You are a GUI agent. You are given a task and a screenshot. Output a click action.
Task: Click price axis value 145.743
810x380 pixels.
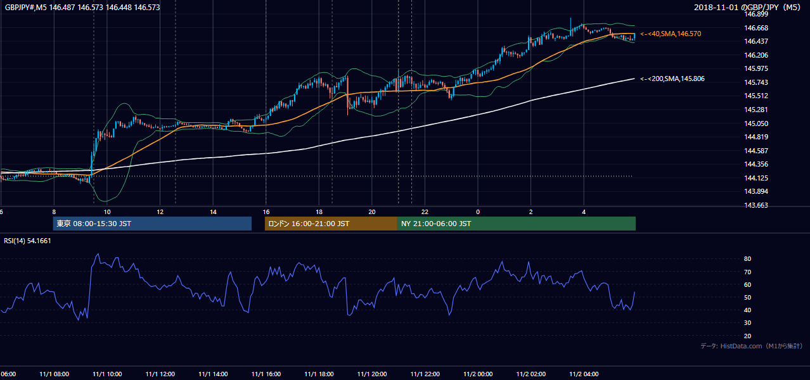(x=755, y=82)
